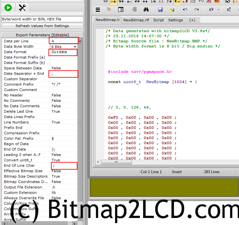Toggle the No Data Comments False value

(63, 106)
